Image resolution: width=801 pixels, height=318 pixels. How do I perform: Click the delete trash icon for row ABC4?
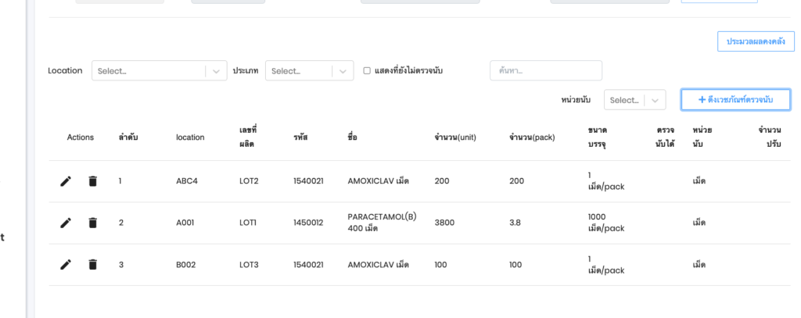(93, 181)
